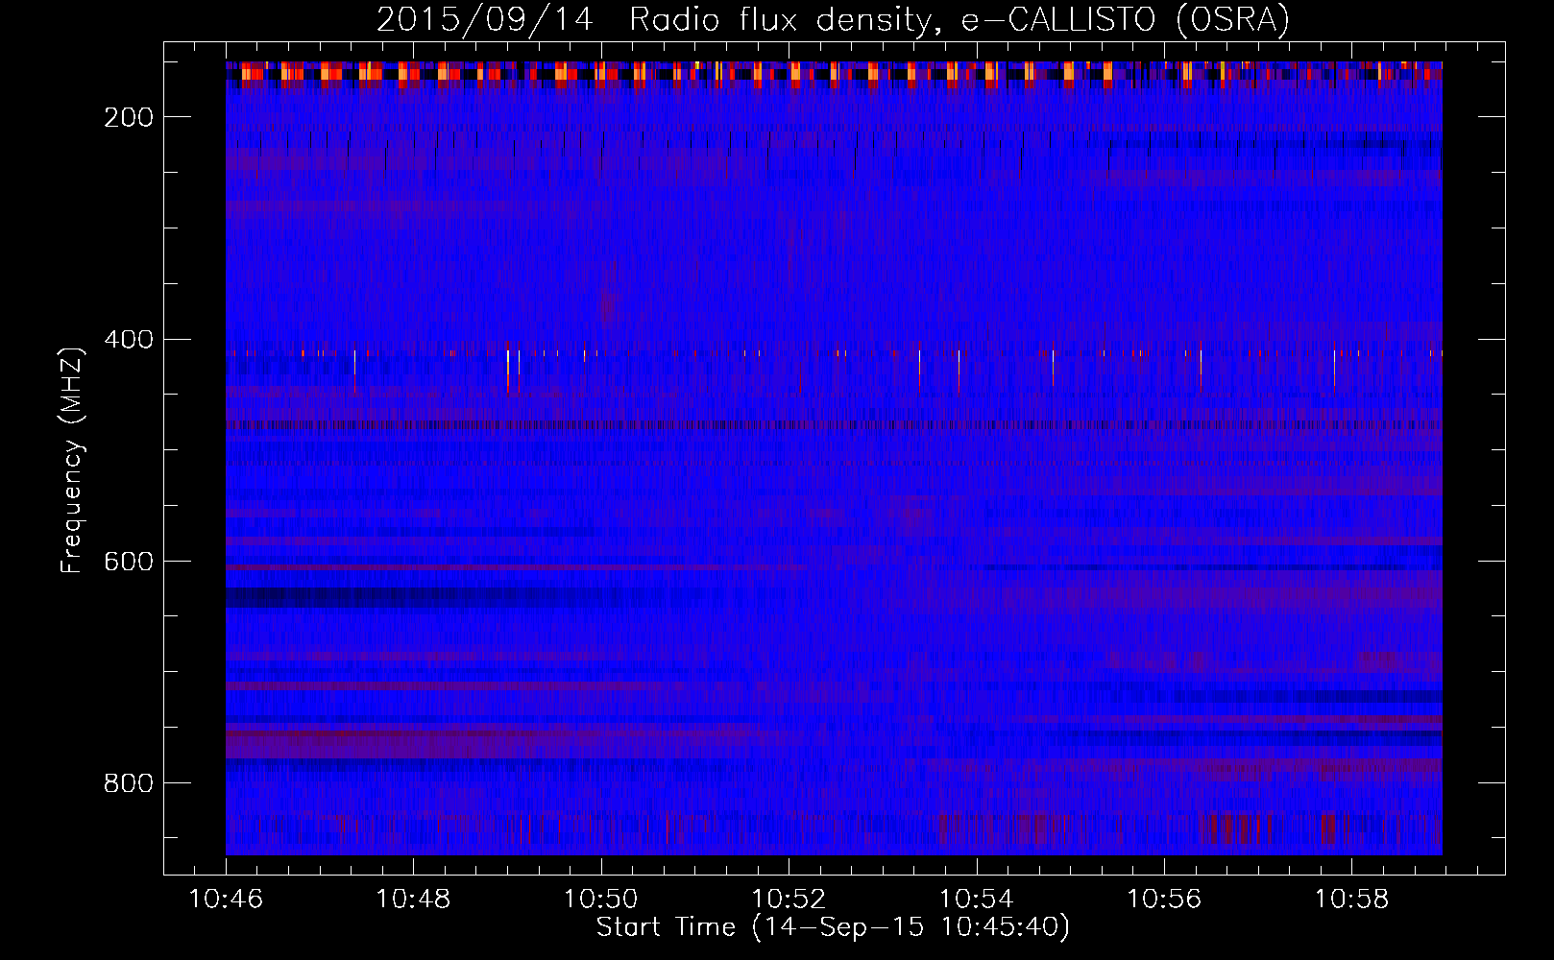Click the 10:54 time tick label
Viewport: 1554px width, 960px height.
pos(976,900)
